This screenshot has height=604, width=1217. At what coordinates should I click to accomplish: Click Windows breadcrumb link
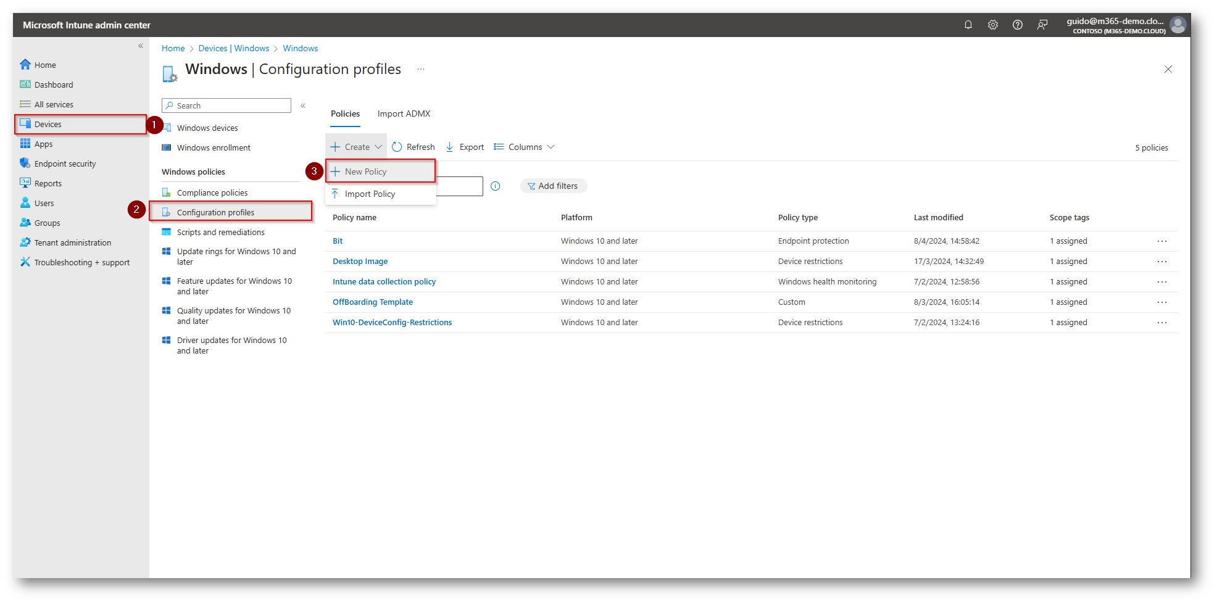[301, 48]
